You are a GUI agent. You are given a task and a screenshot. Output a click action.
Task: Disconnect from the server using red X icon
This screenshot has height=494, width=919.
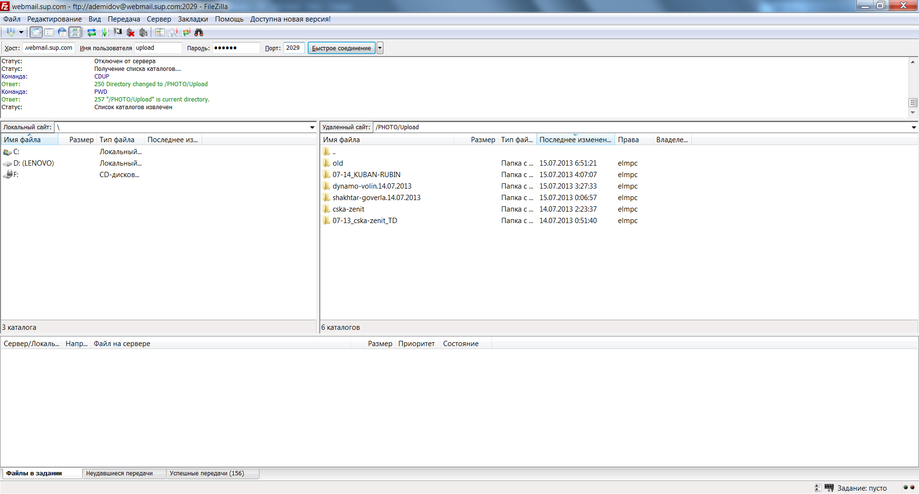pyautogui.click(x=131, y=32)
